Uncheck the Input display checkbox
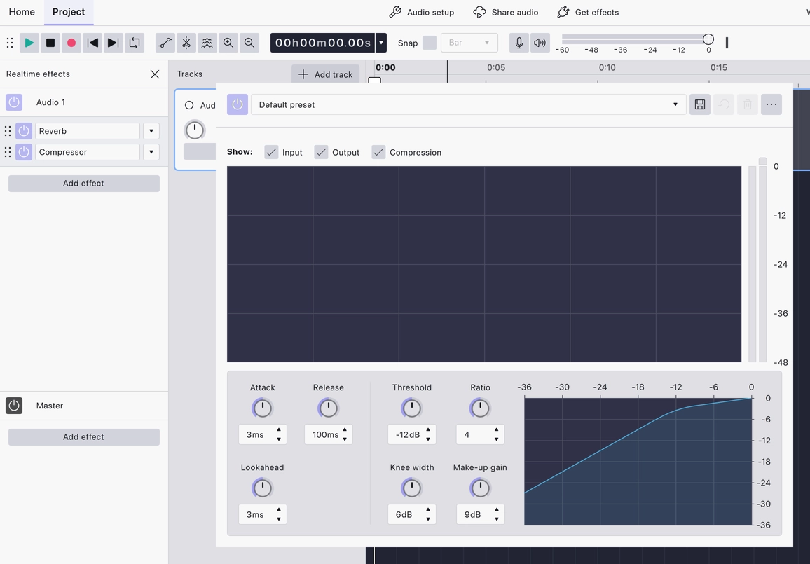The image size is (810, 564). [x=271, y=152]
